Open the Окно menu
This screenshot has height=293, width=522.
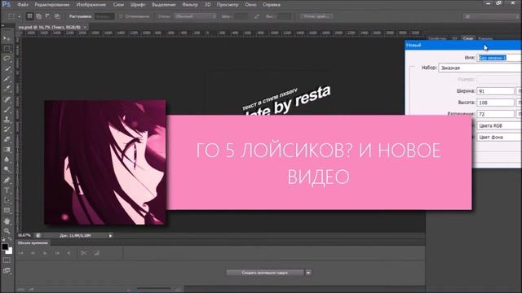[x=250, y=5]
